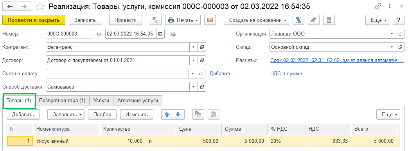Paste rows from clipboard icon
The height and width of the screenshot is (151, 408).
tap(213, 114)
